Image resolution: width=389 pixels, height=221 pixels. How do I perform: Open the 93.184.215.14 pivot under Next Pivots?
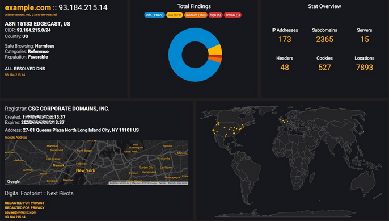[x=15, y=217]
